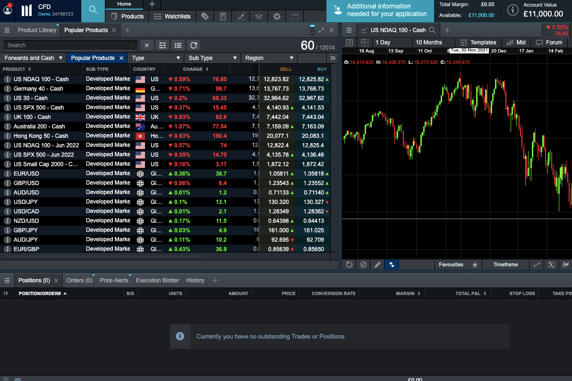Click the clear drawings circle-slash icon
572x381 pixels.
363,264
